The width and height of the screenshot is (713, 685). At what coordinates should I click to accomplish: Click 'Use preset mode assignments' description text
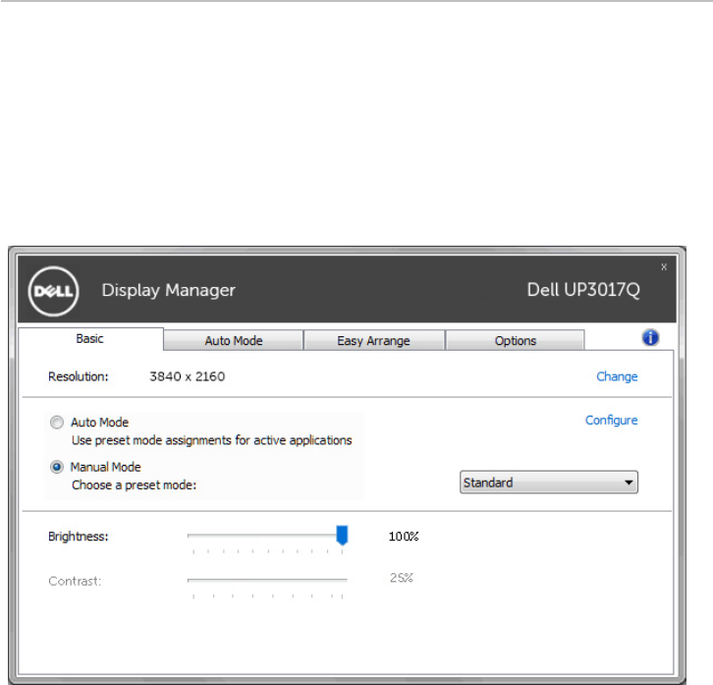[x=211, y=440]
